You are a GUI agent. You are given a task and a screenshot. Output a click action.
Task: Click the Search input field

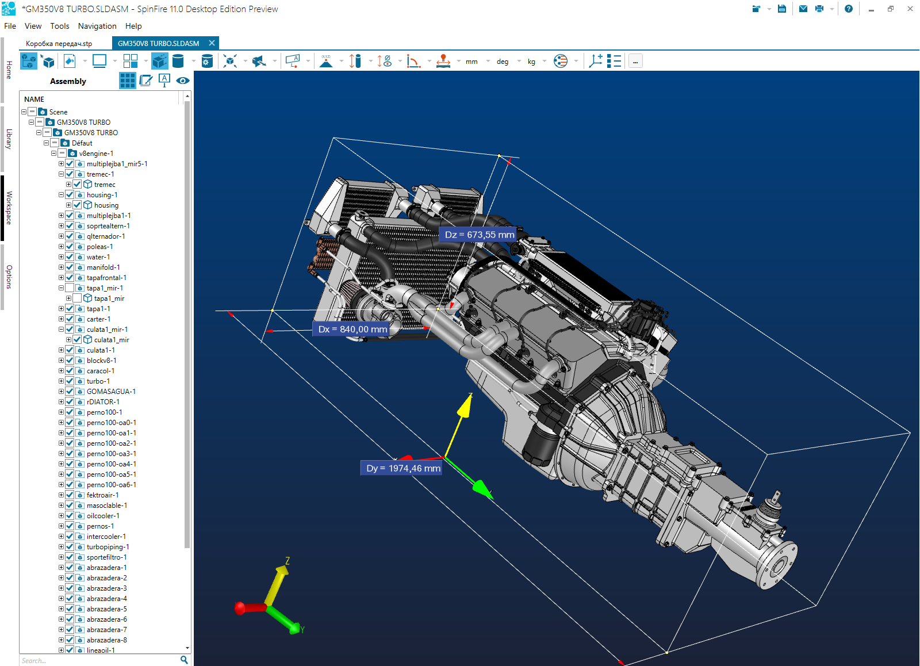[99, 660]
